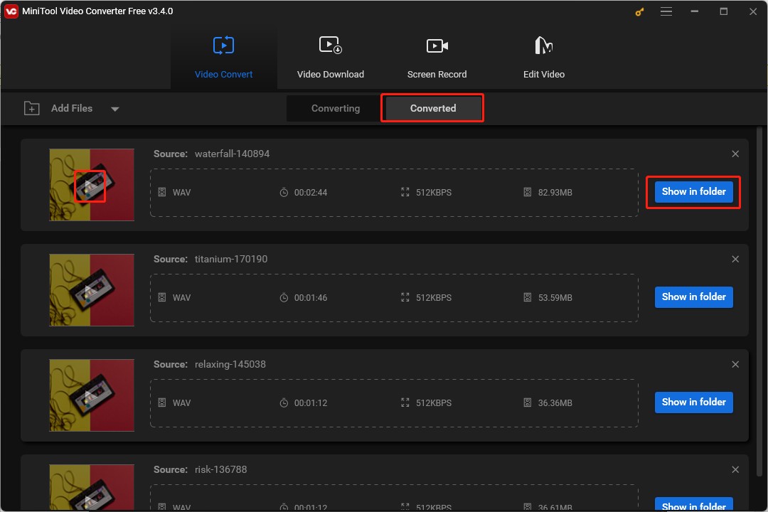Click the yellow key registration icon
768x512 pixels.
pyautogui.click(x=639, y=11)
